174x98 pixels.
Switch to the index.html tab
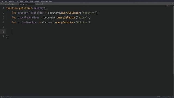pyautogui.click(x=39, y=4)
